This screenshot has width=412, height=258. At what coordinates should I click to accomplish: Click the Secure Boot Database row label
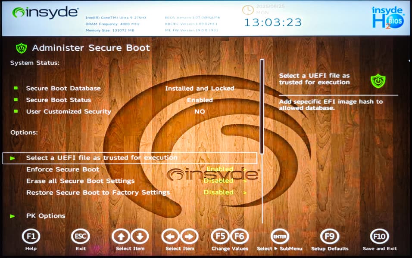tap(63, 88)
